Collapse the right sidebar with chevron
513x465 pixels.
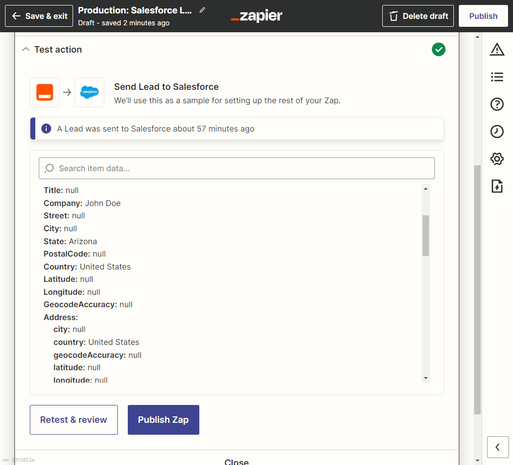(x=498, y=447)
